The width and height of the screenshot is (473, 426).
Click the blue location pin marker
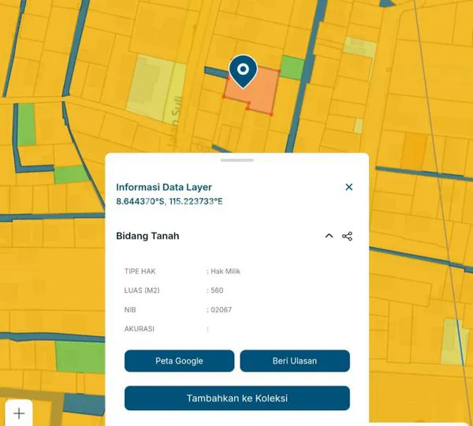pyautogui.click(x=243, y=72)
